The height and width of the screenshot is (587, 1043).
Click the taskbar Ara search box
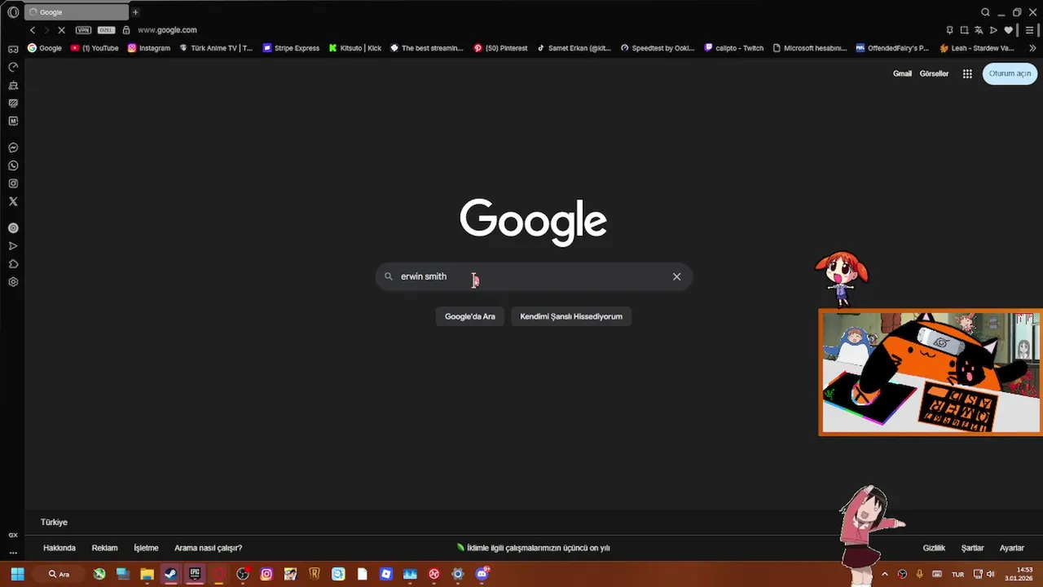pyautogui.click(x=59, y=574)
